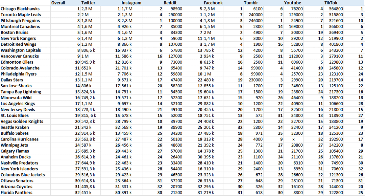Click the Florida Panthers team cell
The height and width of the screenshot is (196, 365).
point(17,193)
